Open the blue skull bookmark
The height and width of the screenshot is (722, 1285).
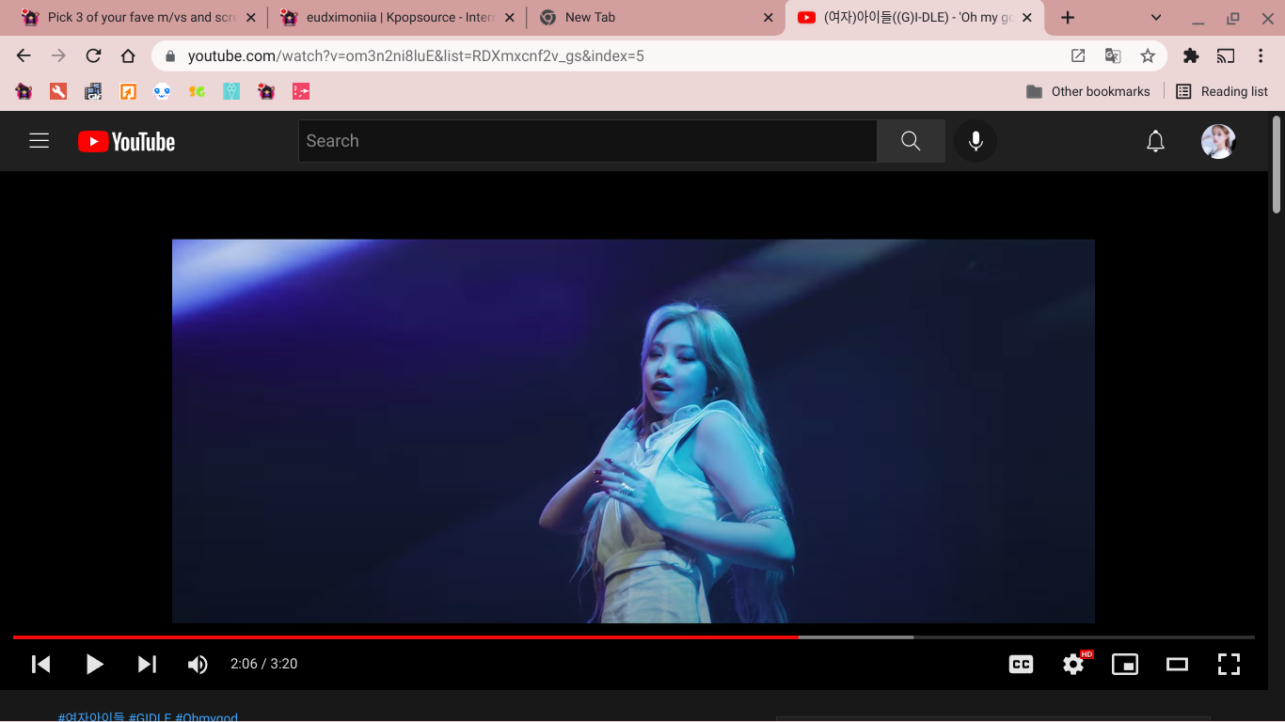[162, 91]
